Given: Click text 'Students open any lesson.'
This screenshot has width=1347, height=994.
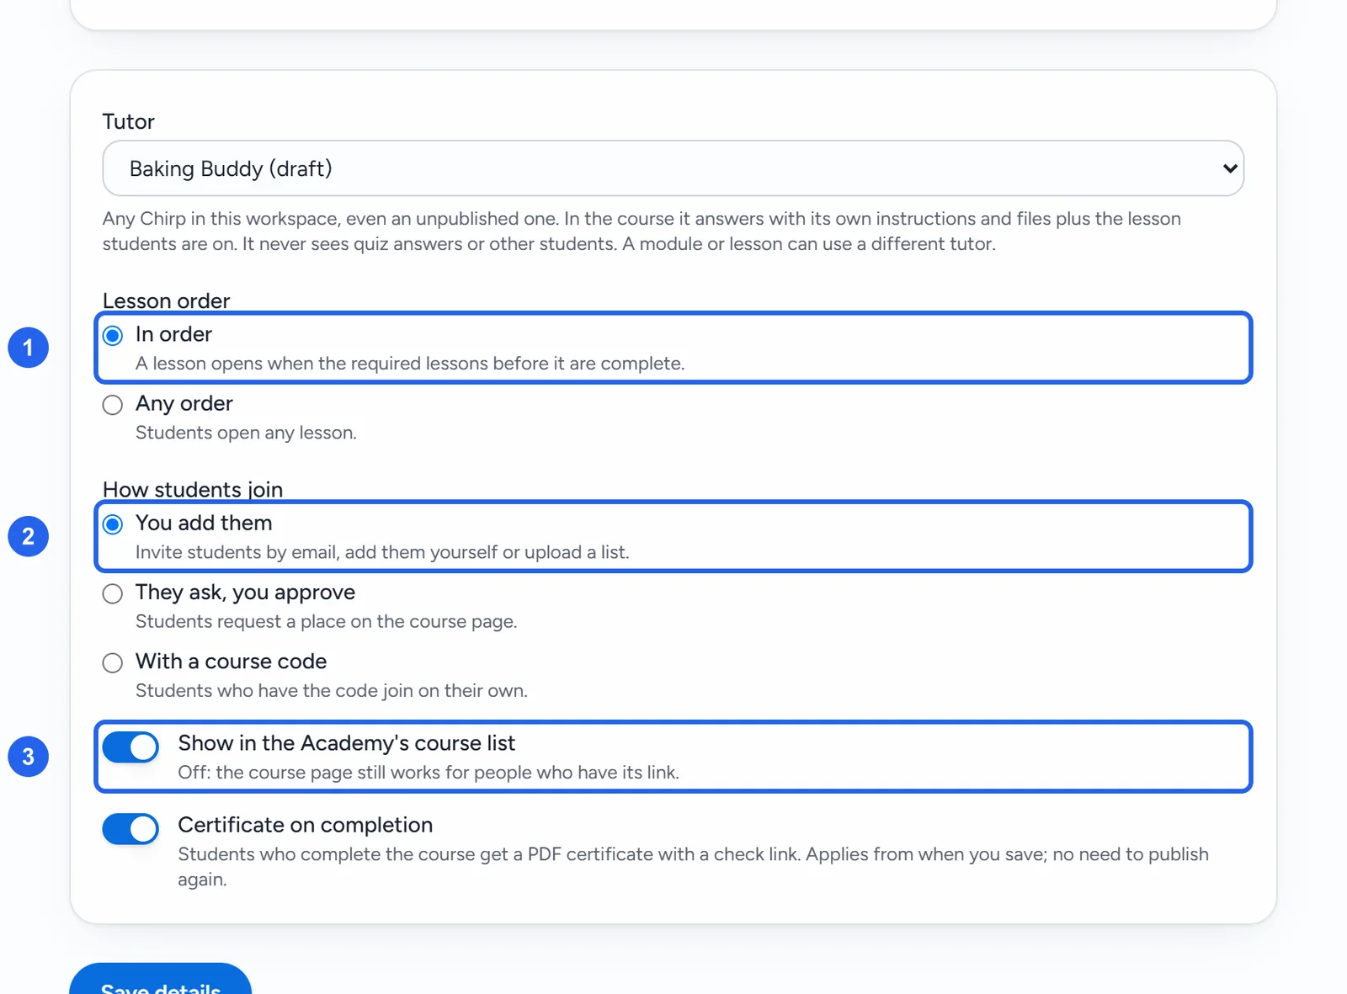Looking at the screenshot, I should coord(246,433).
